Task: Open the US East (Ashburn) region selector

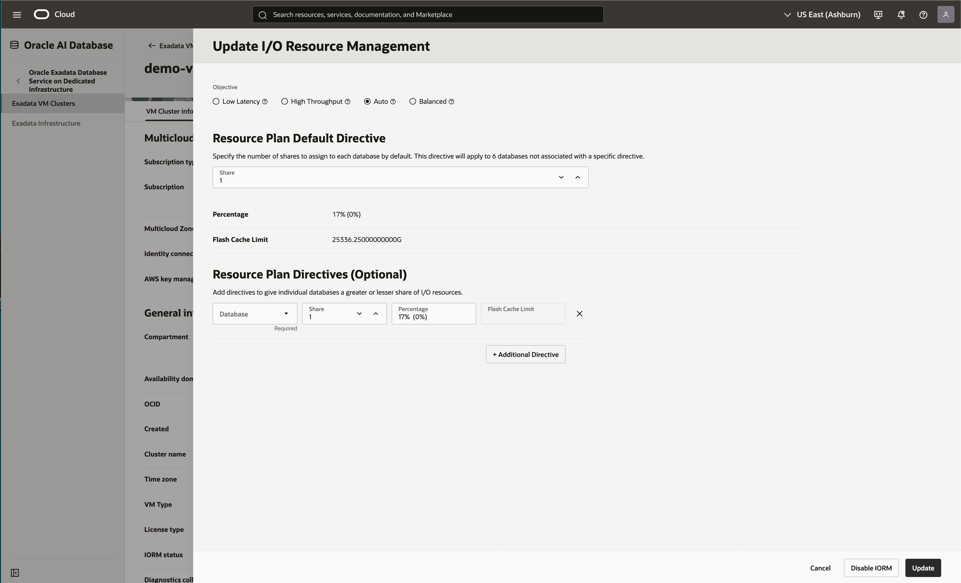Action: click(x=822, y=14)
